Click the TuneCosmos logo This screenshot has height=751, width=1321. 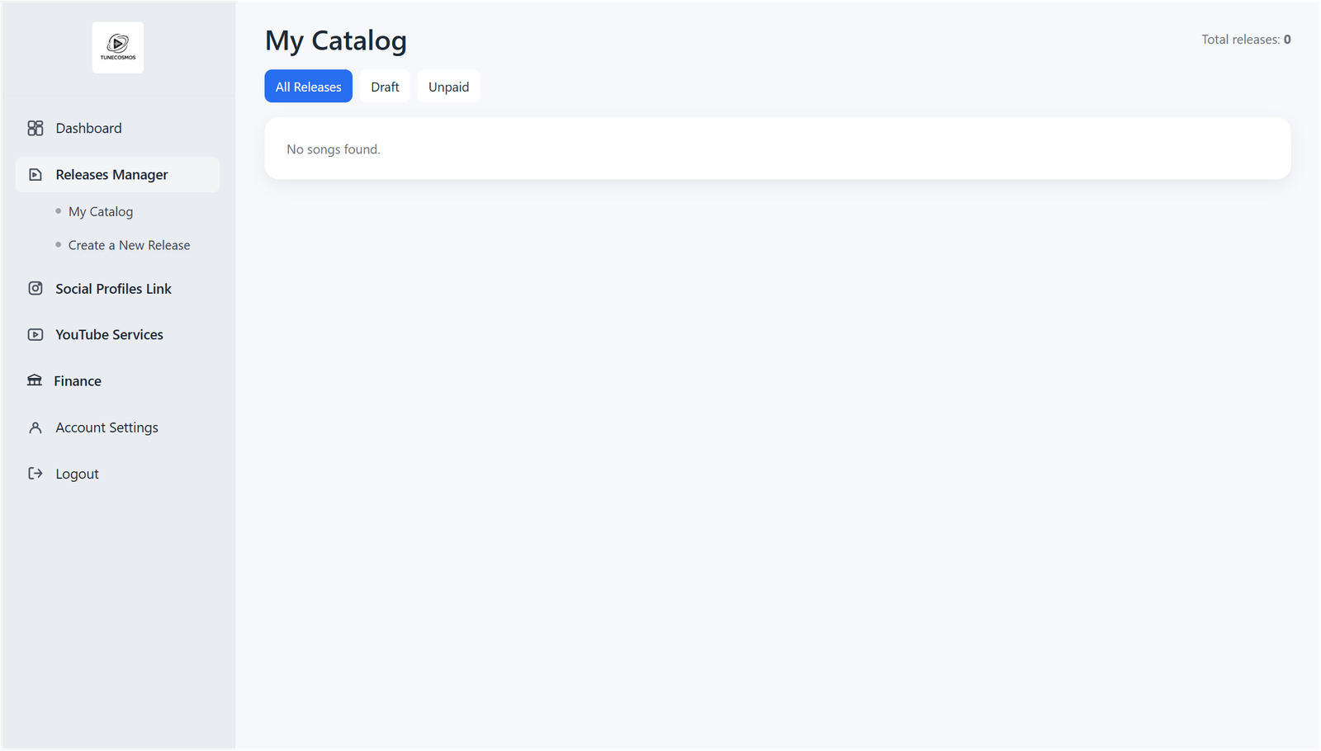(x=117, y=47)
